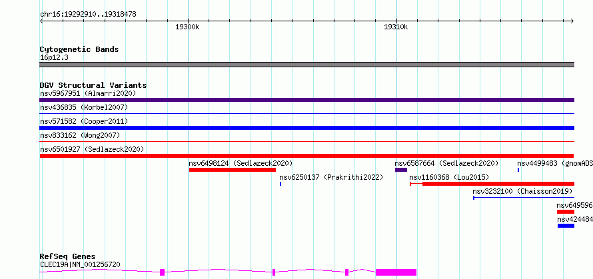Select the purple nsv5967951 variant bar
The width and height of the screenshot is (593, 279).
[x=306, y=100]
